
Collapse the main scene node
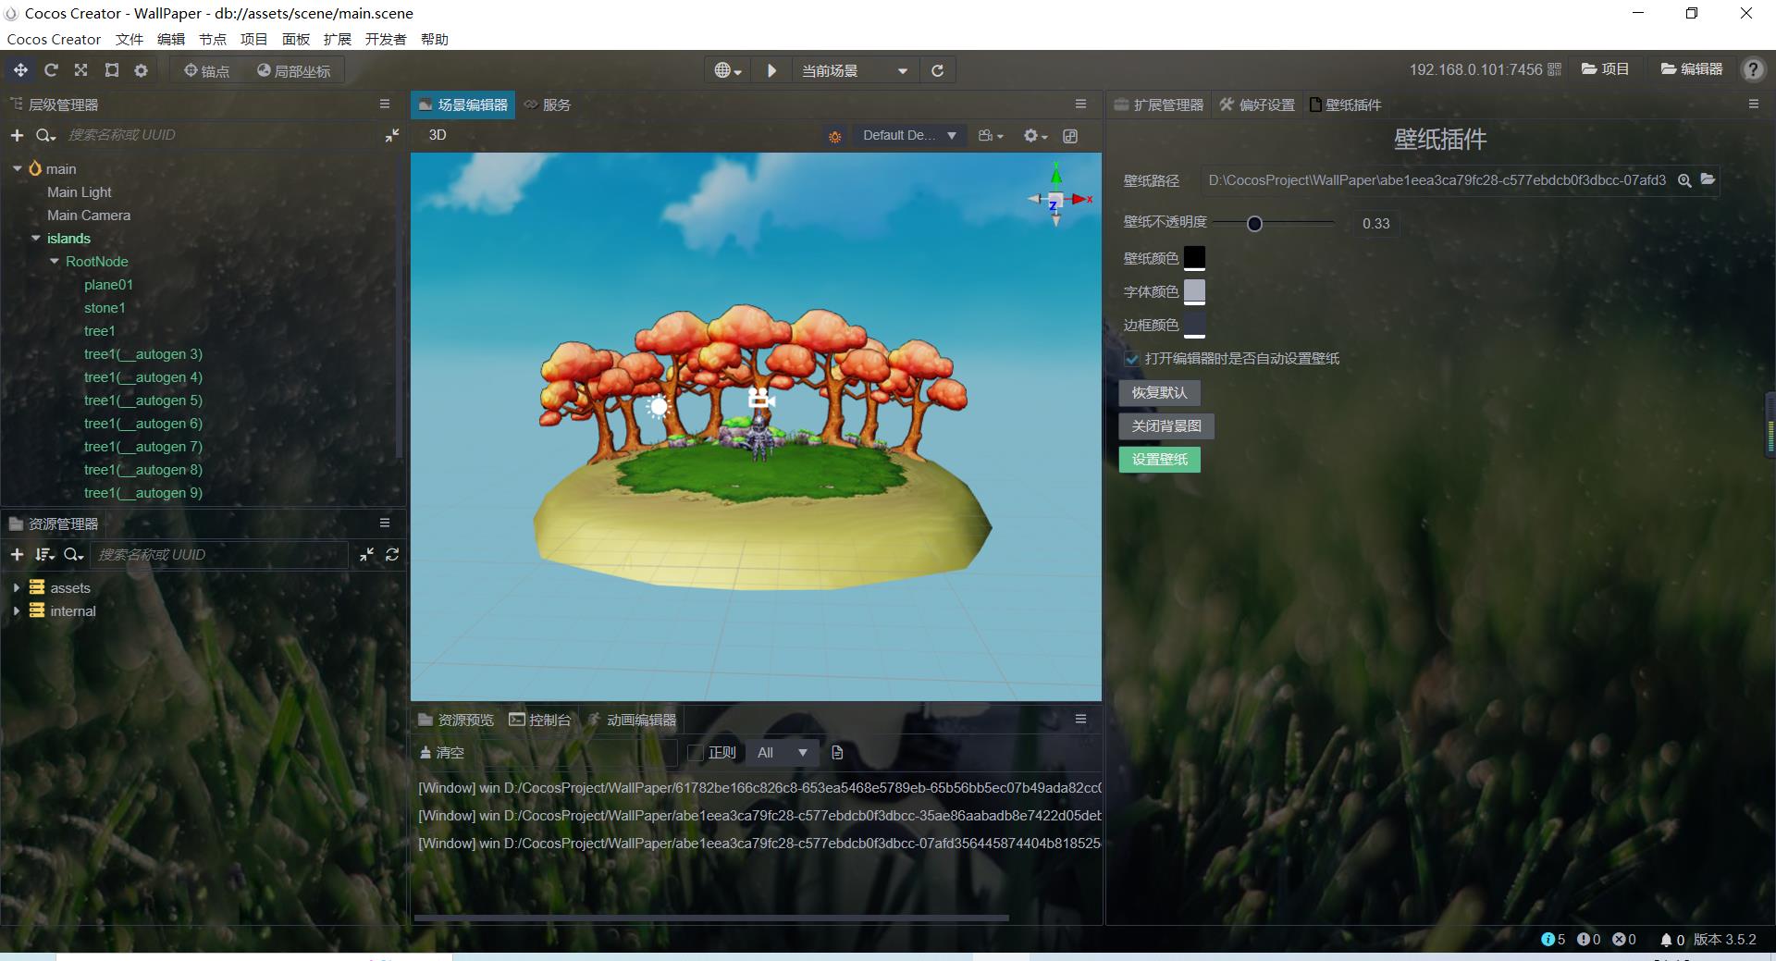click(17, 168)
